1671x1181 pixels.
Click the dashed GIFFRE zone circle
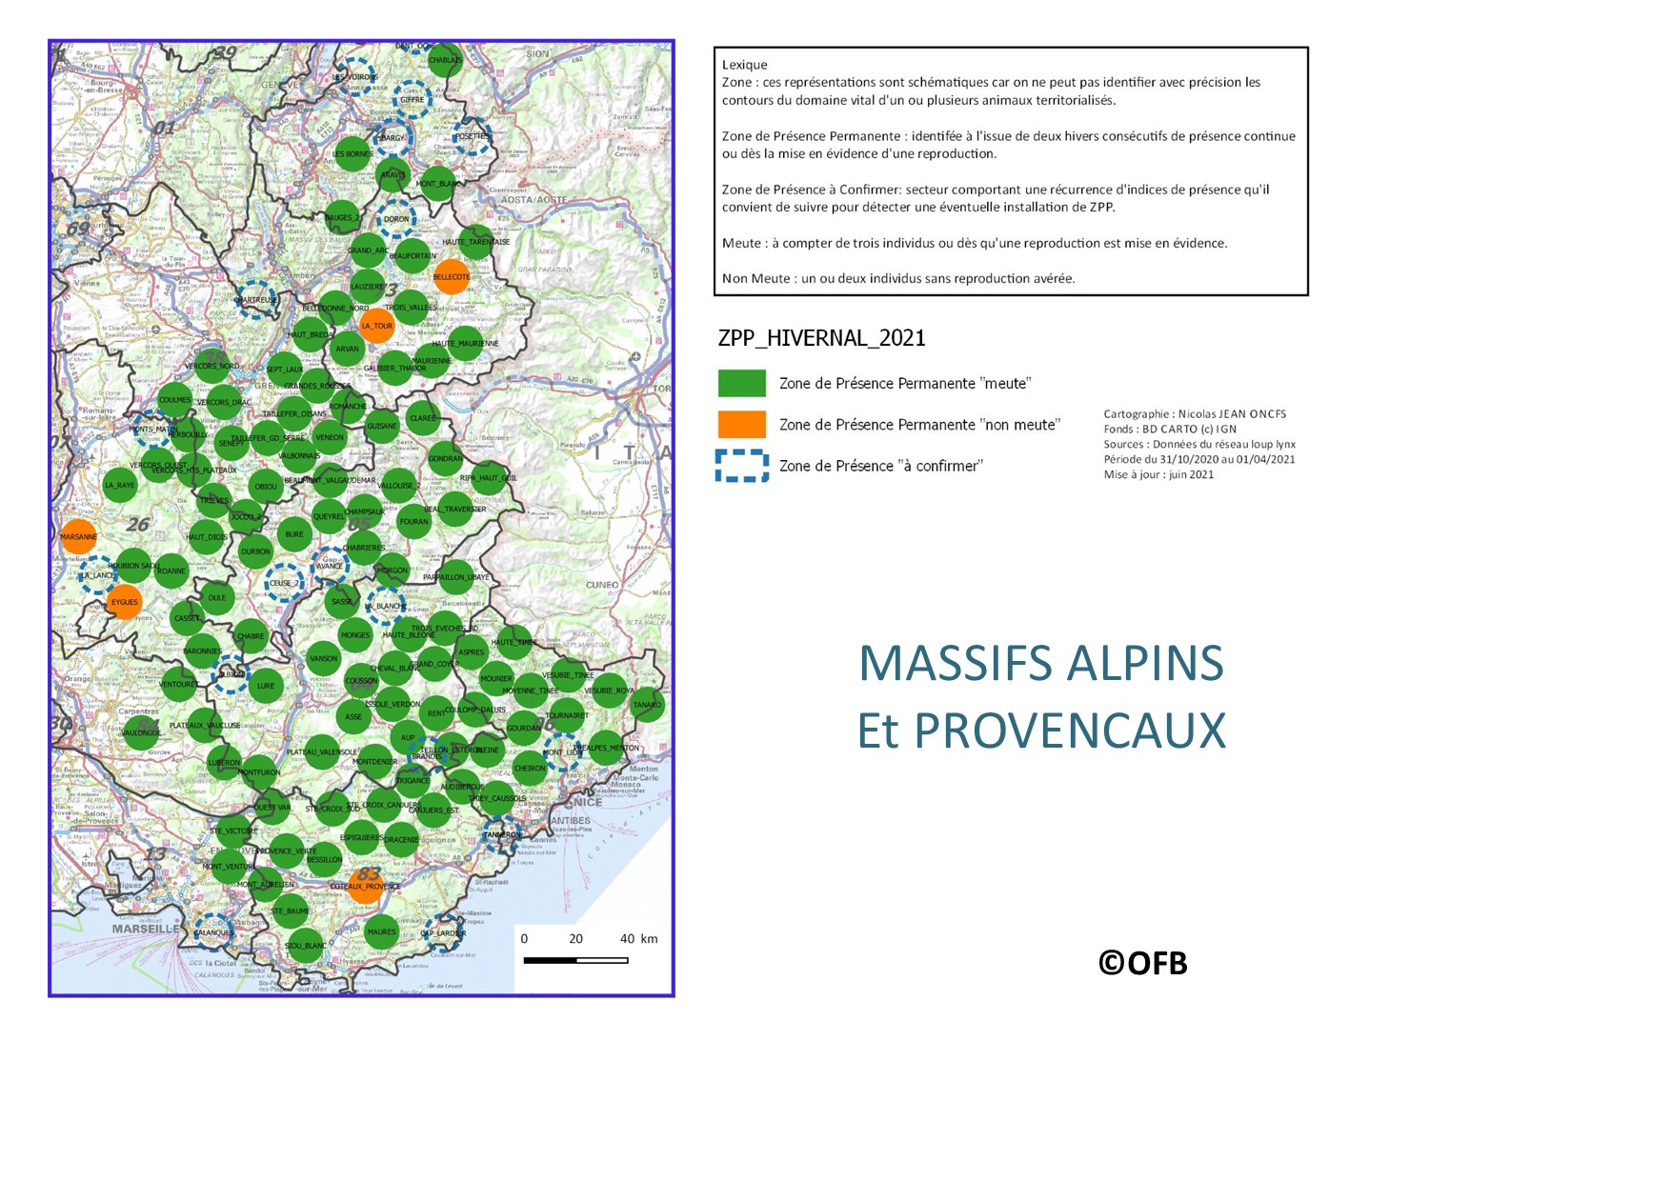(x=413, y=99)
